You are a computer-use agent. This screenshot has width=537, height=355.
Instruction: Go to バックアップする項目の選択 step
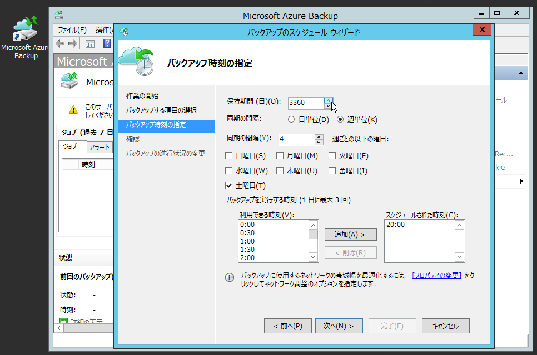point(161,110)
